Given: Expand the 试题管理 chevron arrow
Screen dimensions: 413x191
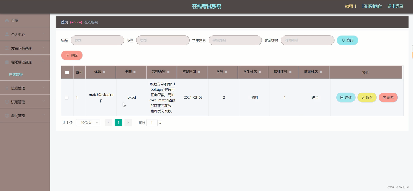Looking at the screenshot, I should (x=44, y=102).
